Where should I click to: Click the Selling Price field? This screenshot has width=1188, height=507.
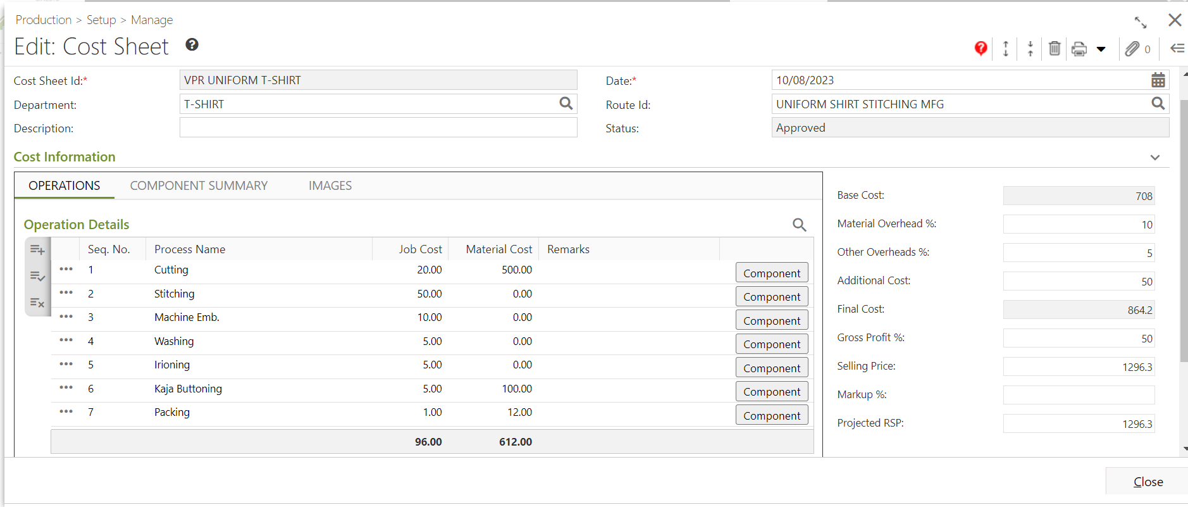(x=1079, y=366)
